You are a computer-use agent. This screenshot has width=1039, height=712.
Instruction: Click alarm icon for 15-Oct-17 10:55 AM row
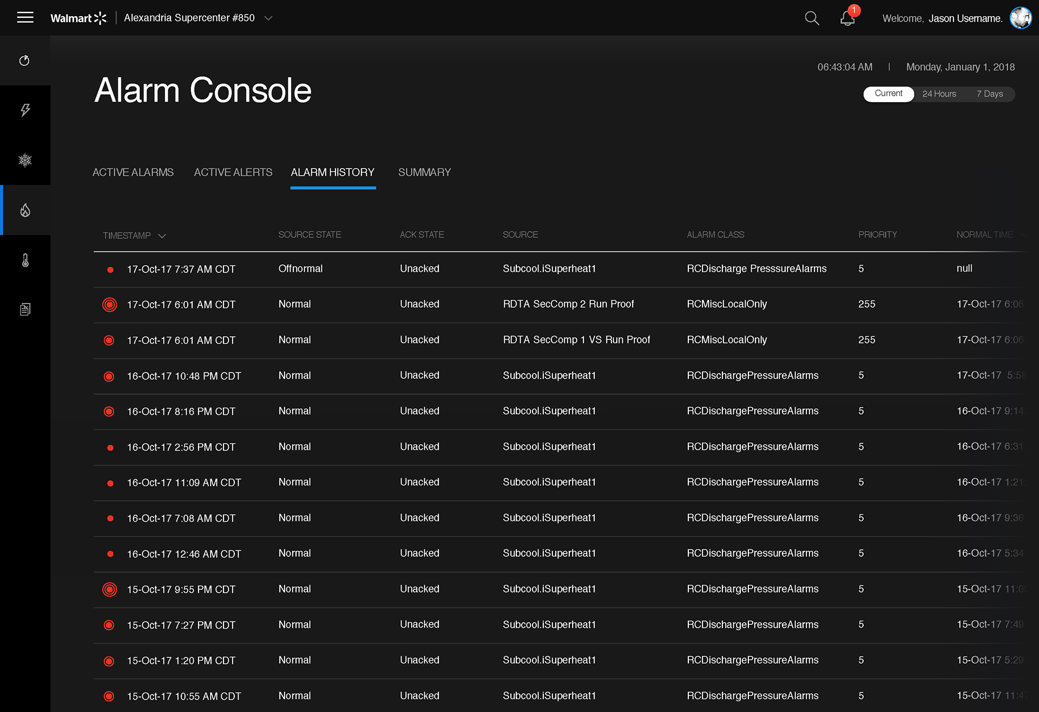pos(109,696)
